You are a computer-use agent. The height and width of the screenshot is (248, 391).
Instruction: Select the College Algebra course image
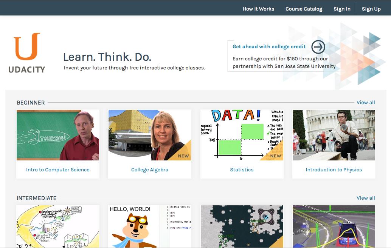[x=150, y=135]
